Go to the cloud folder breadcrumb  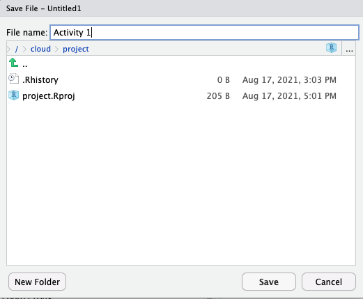[x=40, y=49]
